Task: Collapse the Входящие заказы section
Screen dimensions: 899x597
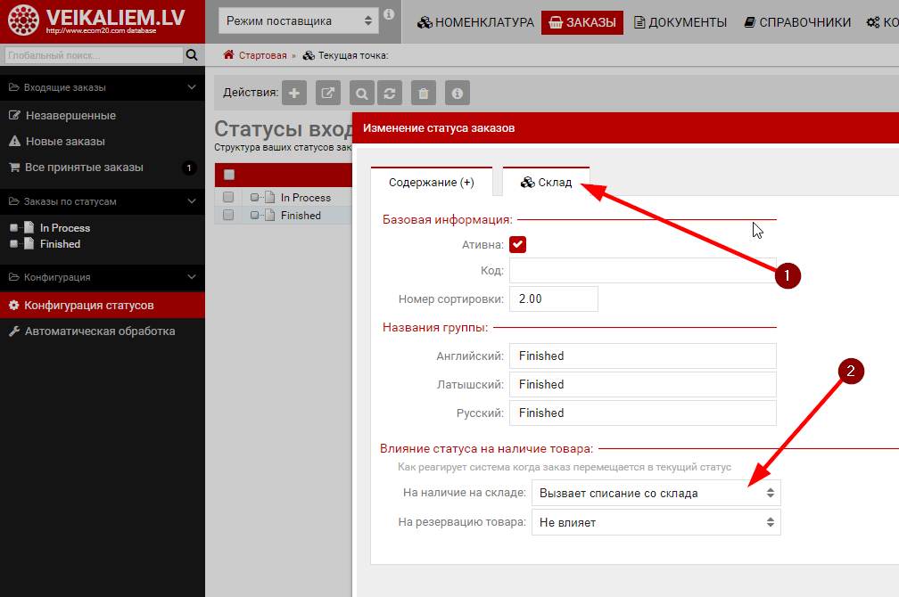Action: point(192,87)
